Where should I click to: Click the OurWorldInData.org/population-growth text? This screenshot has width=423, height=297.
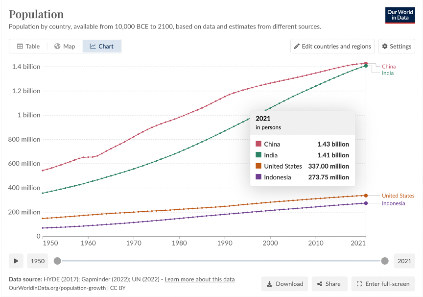(x=57, y=288)
